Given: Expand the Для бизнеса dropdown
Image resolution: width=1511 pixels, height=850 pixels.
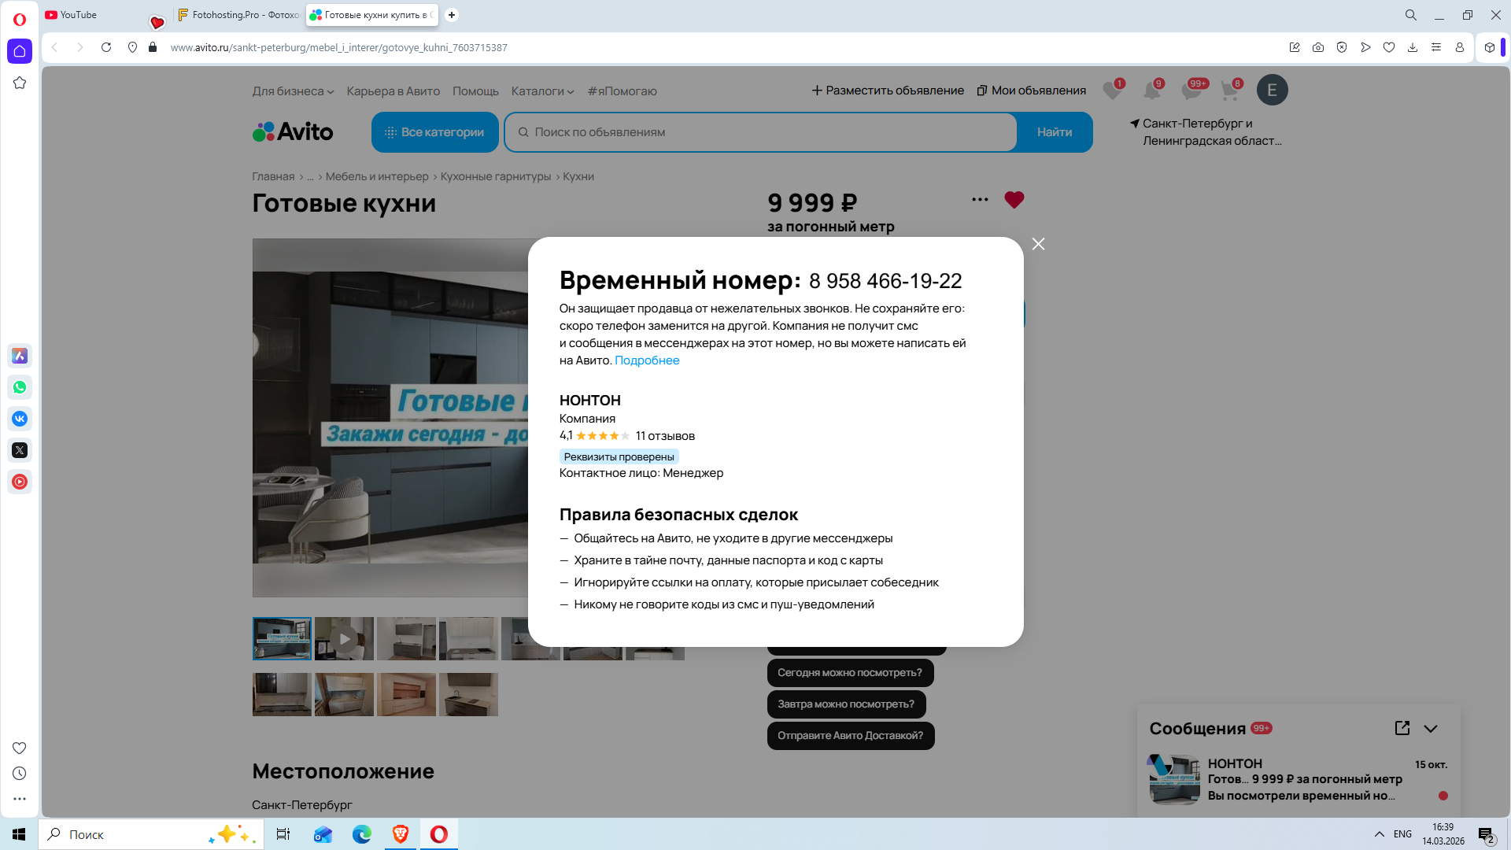Looking at the screenshot, I should point(293,91).
